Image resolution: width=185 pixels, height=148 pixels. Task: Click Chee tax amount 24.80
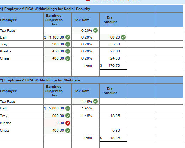pyautogui.click(x=115, y=58)
